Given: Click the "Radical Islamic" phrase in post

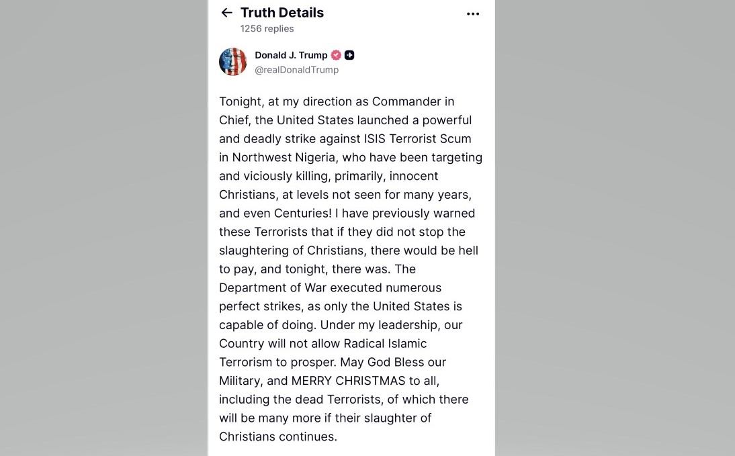Looking at the screenshot, I should pos(385,343).
